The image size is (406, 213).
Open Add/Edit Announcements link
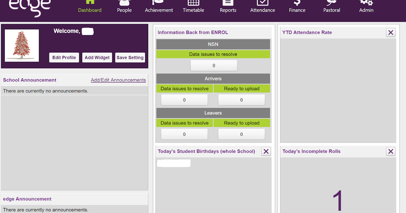118,80
